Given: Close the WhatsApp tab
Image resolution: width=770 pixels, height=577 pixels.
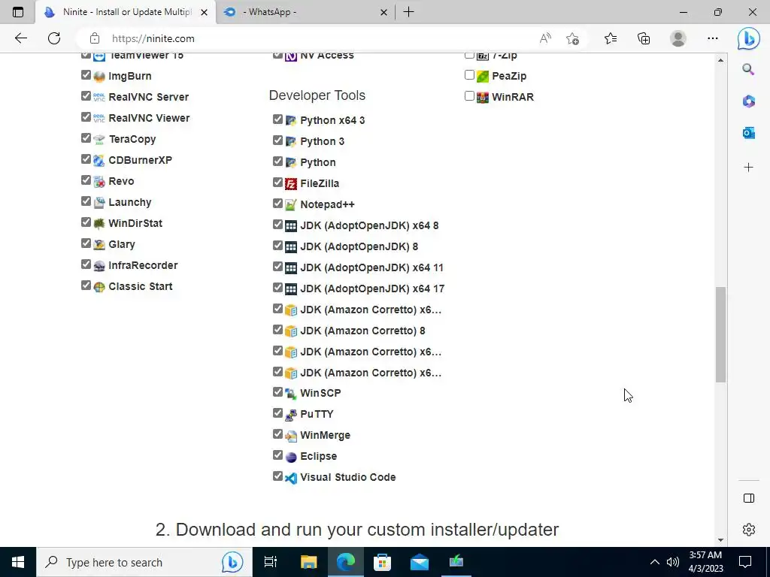Looking at the screenshot, I should [384, 12].
